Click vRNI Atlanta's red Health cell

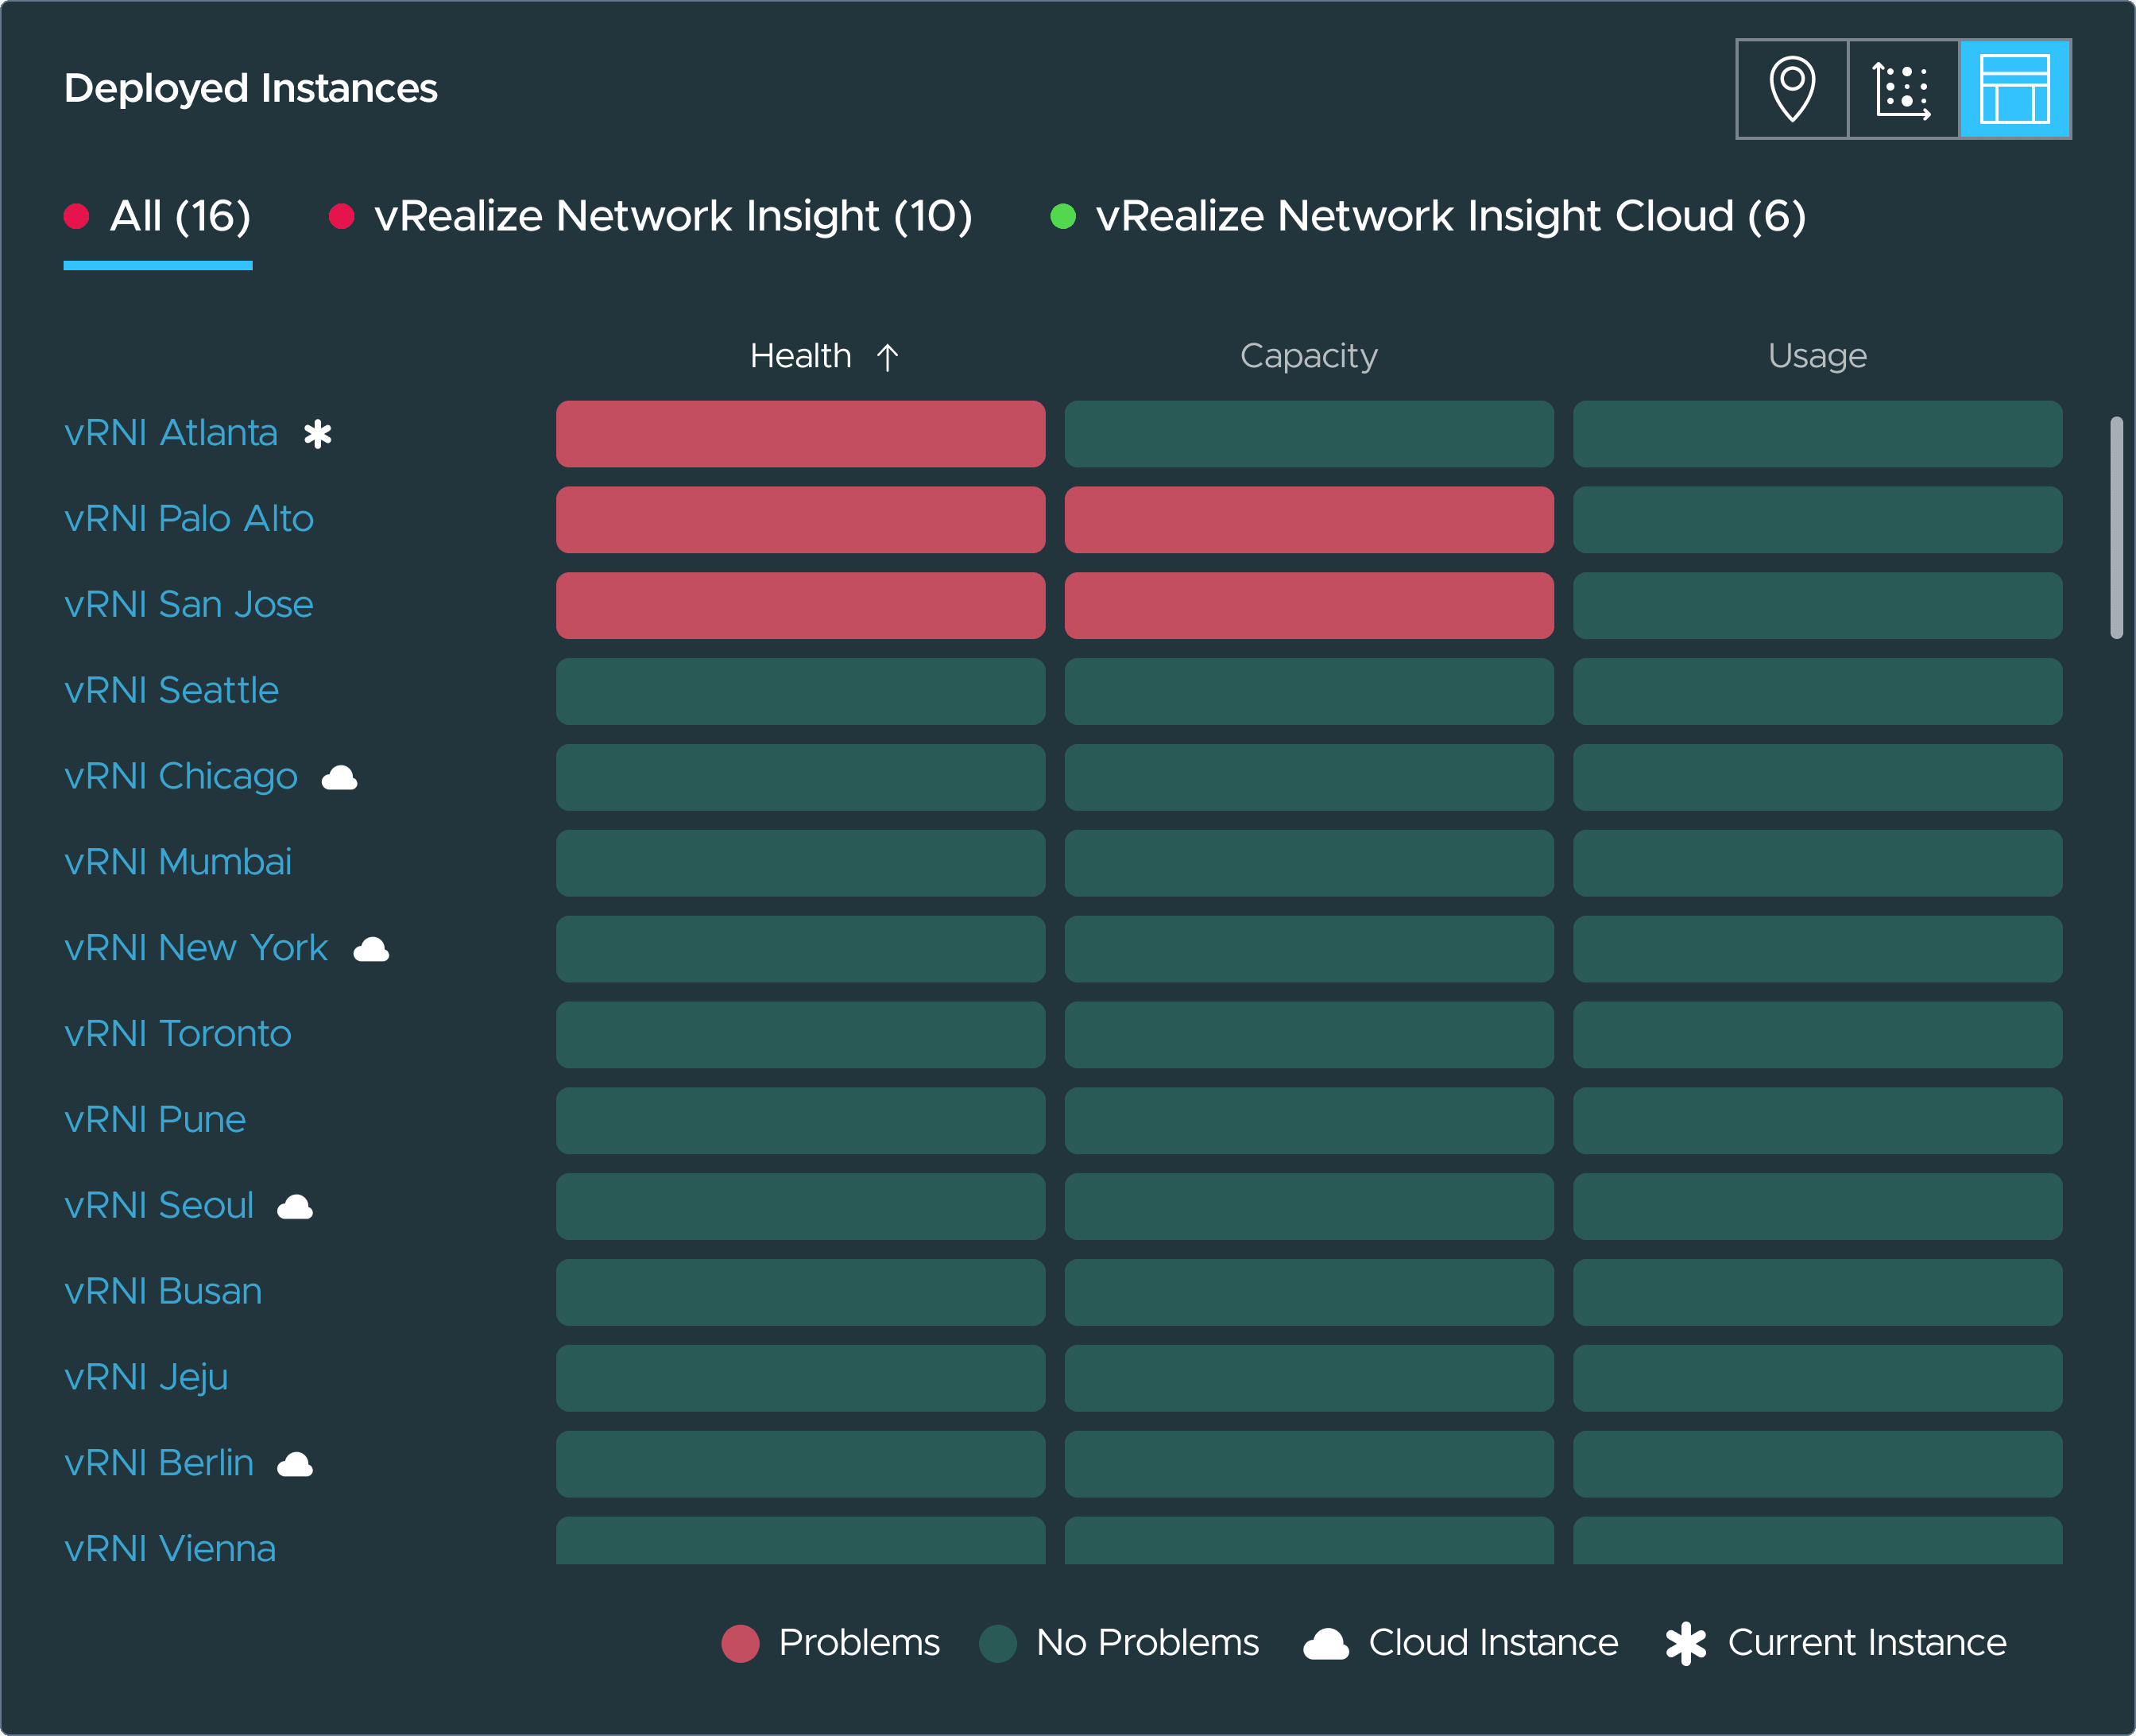click(801, 434)
